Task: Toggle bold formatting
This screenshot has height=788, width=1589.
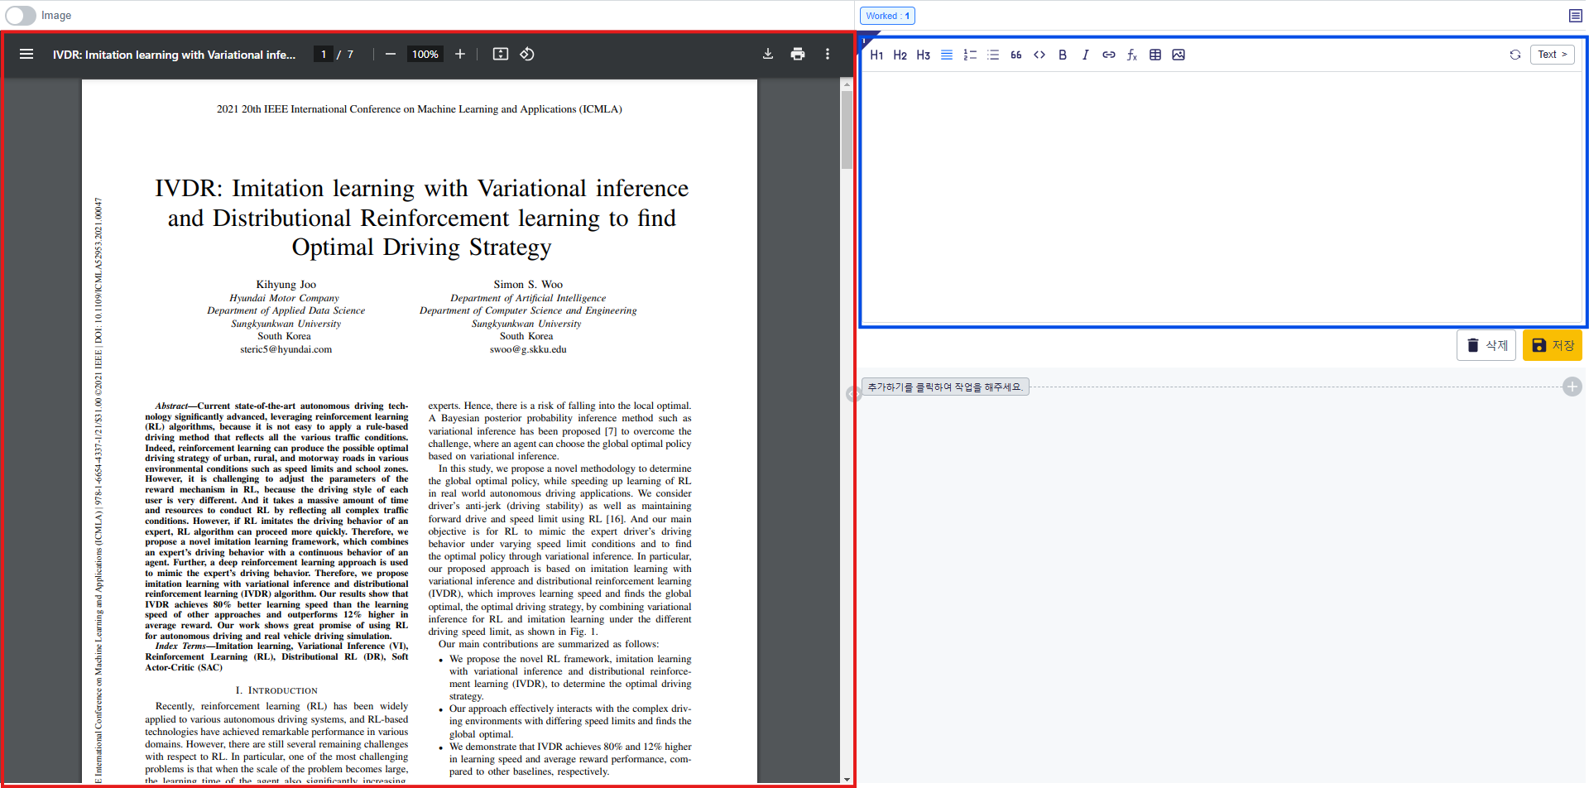Action: click(x=1063, y=55)
